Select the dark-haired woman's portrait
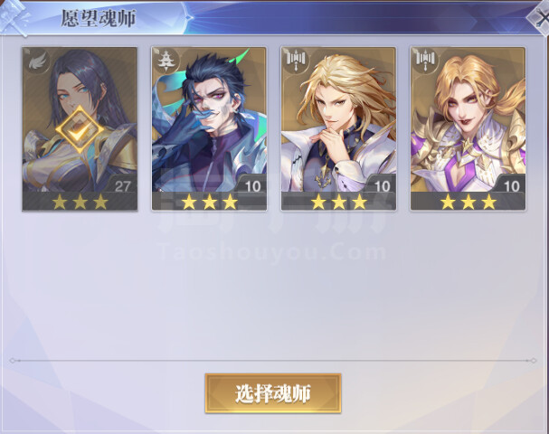The height and width of the screenshot is (434, 549). (80, 120)
